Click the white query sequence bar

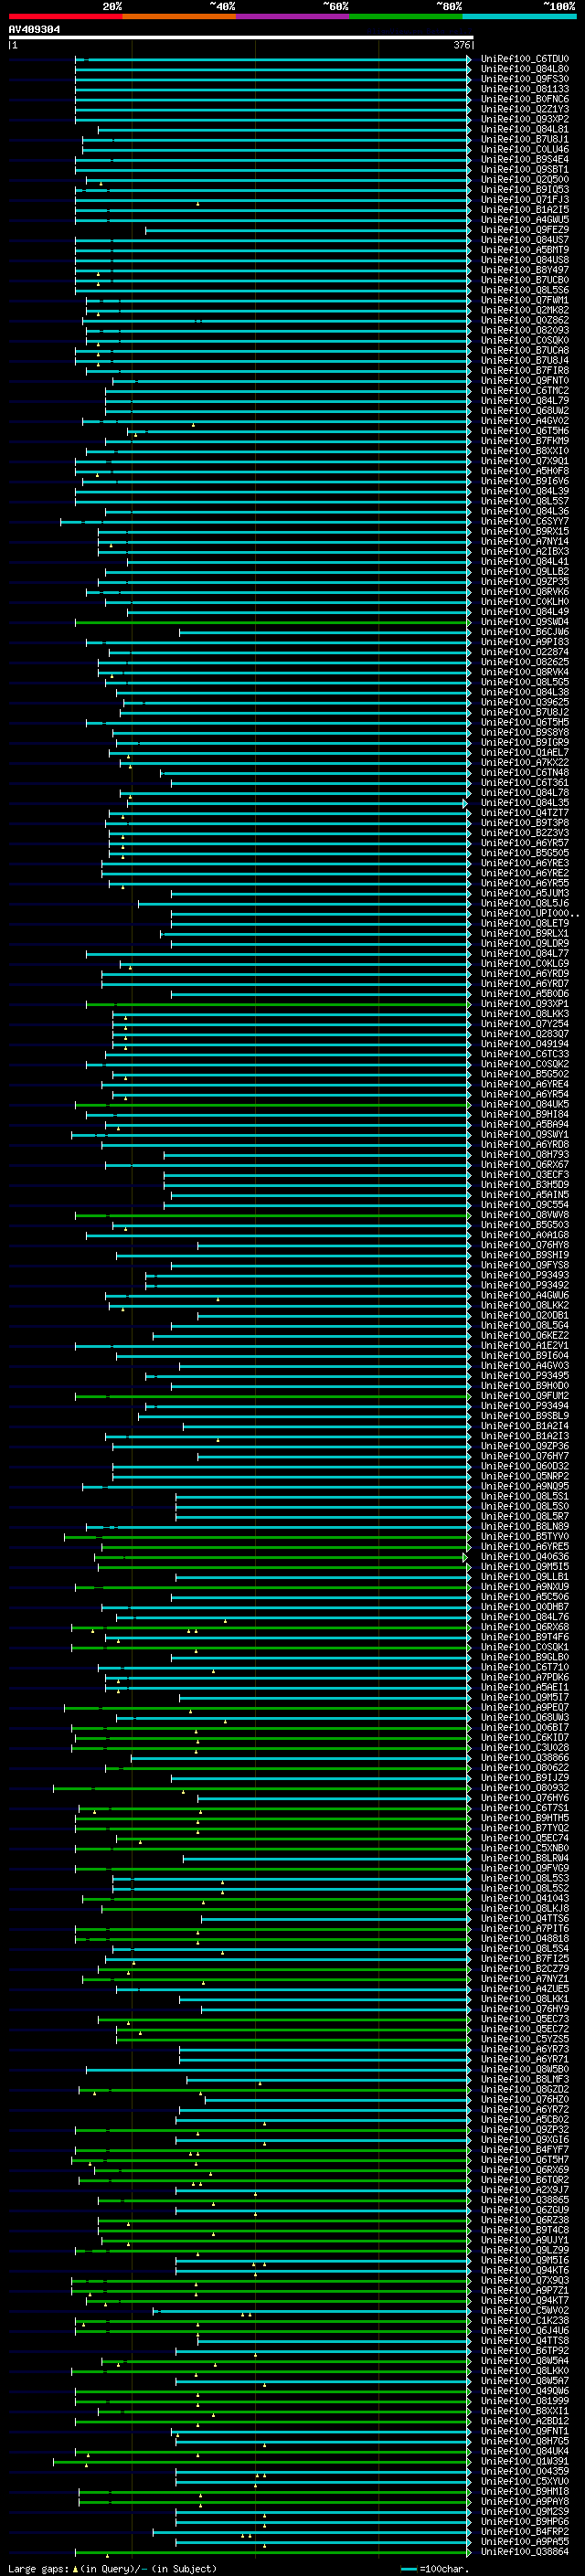pyautogui.click(x=241, y=38)
